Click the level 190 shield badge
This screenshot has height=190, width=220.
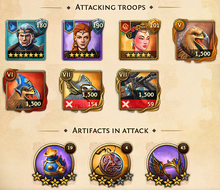[x=98, y=25]
